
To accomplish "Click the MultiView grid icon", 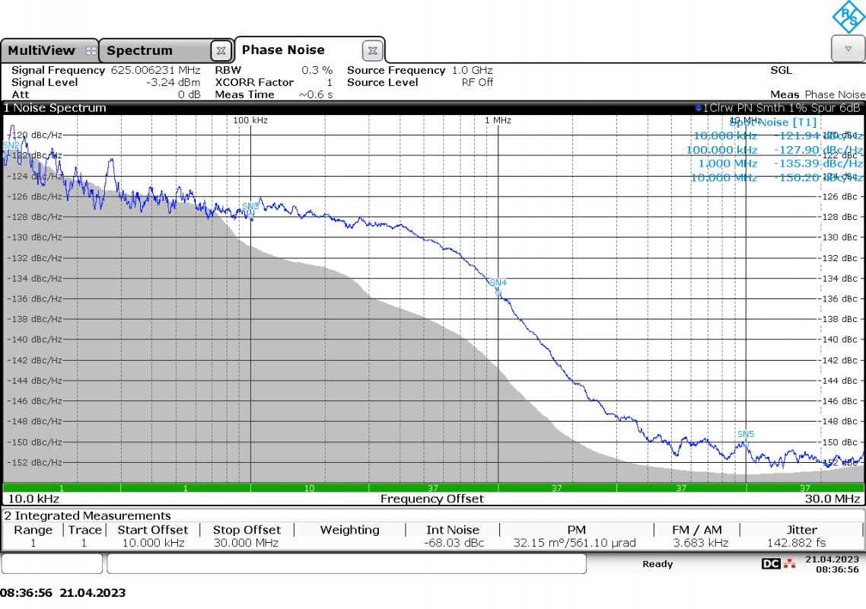I will (91, 51).
